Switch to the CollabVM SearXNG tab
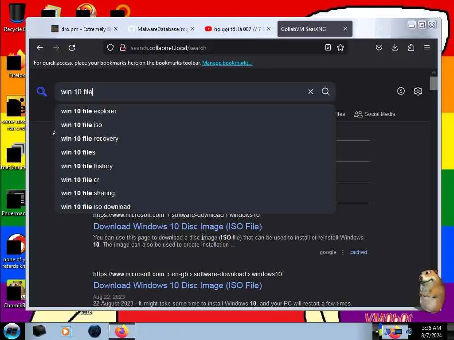Screen dimensions: 454x340 (315, 29)
